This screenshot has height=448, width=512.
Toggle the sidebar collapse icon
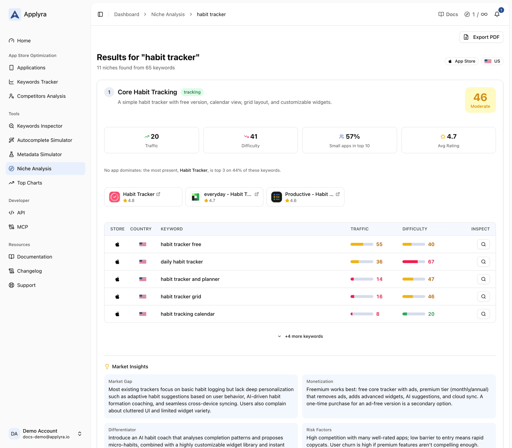point(100,14)
